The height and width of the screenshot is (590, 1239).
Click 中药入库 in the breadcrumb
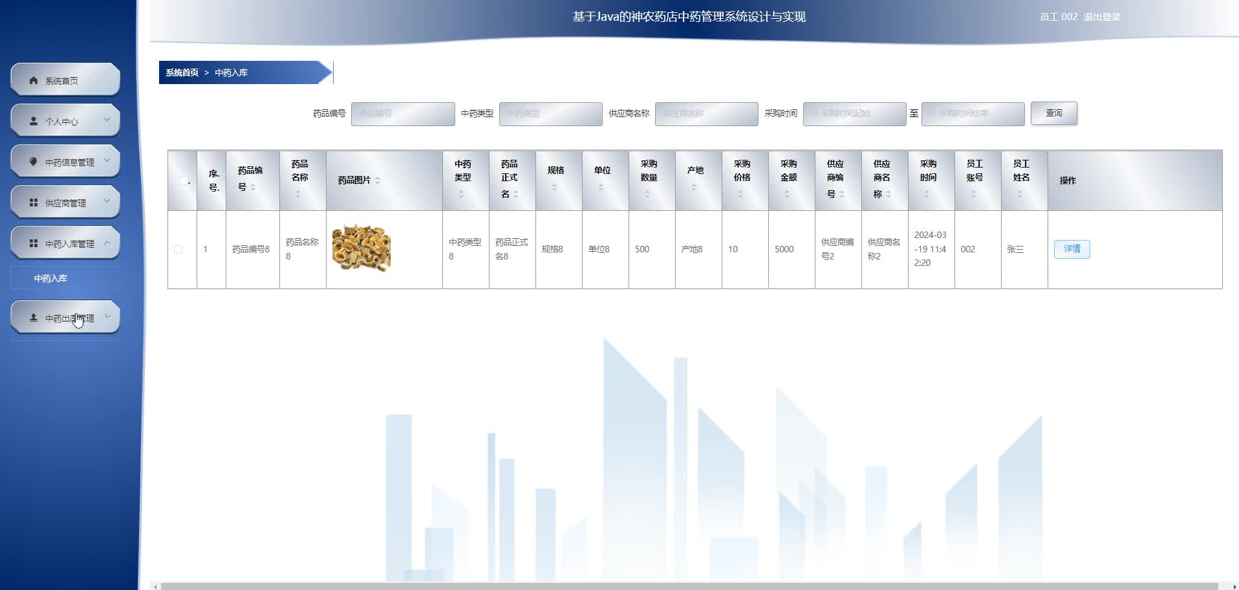pyautogui.click(x=231, y=72)
